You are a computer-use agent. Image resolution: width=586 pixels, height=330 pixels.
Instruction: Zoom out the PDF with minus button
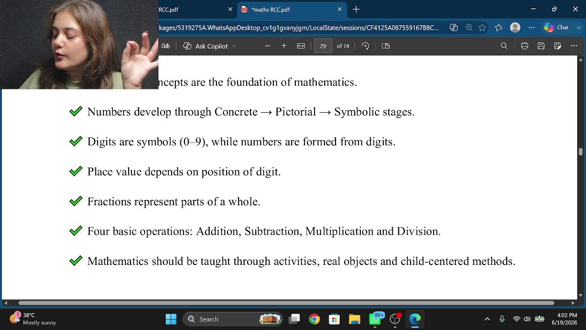click(x=267, y=46)
